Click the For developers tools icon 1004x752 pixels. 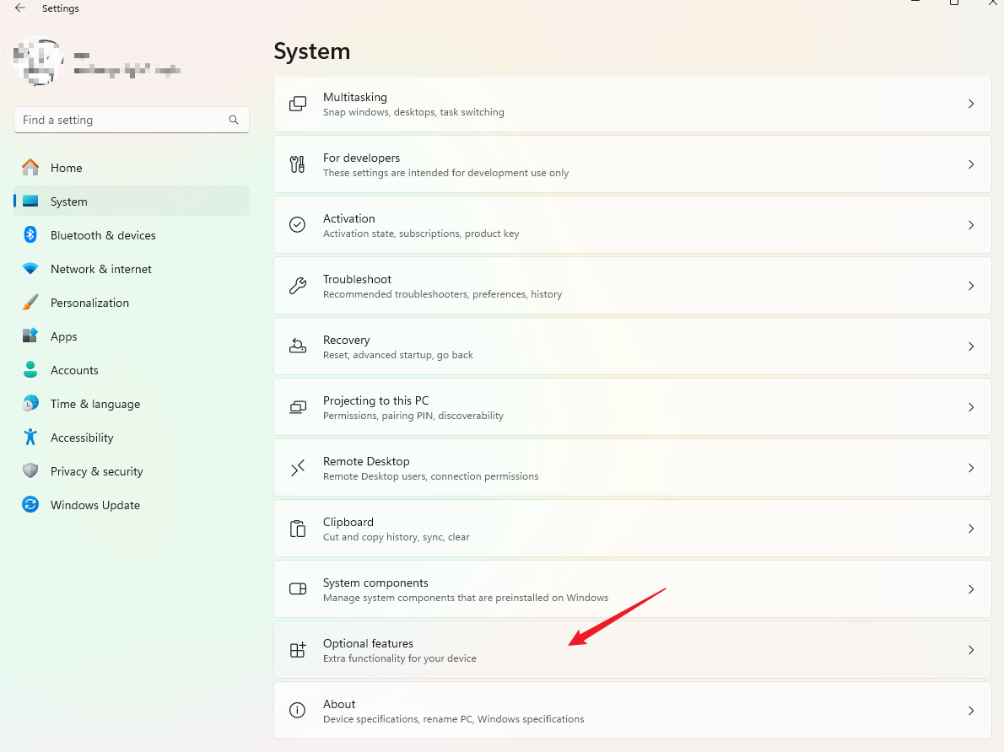(x=298, y=164)
